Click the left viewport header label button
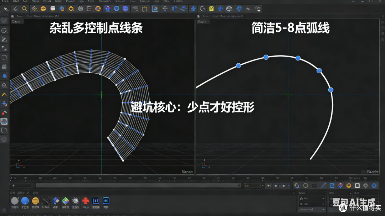Viewport: 385px width, 216px height. (17, 22)
